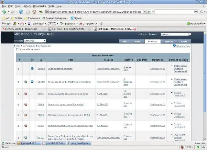
Task: Open the Bookmarks menu
Action: pos(39,6)
